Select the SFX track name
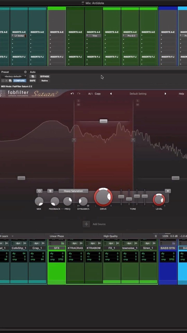 click(57, 248)
